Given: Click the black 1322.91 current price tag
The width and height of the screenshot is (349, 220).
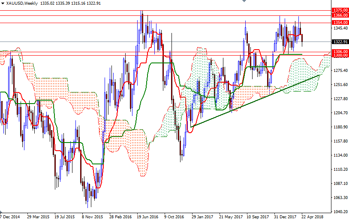Looking at the screenshot, I should point(340,42).
